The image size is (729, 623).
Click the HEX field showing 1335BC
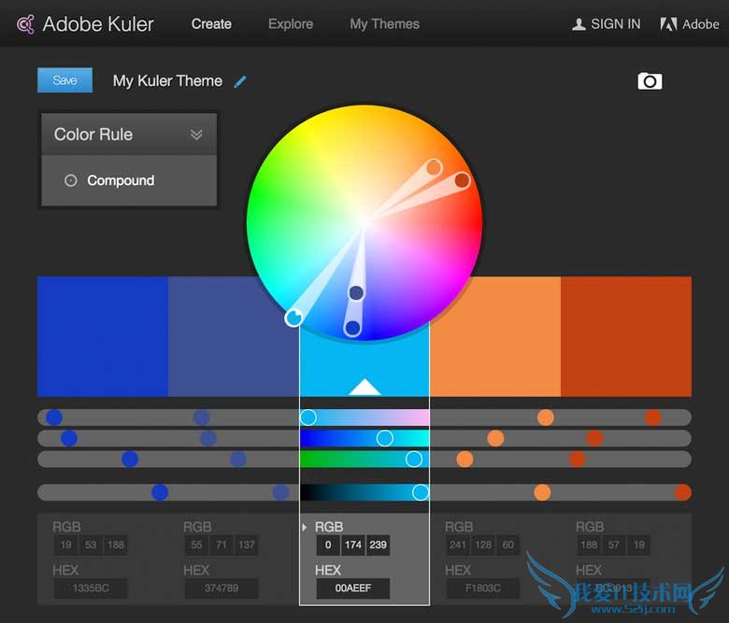point(91,588)
